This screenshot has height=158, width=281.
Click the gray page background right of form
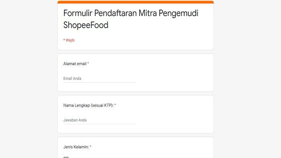pyautogui.click(x=247, y=79)
